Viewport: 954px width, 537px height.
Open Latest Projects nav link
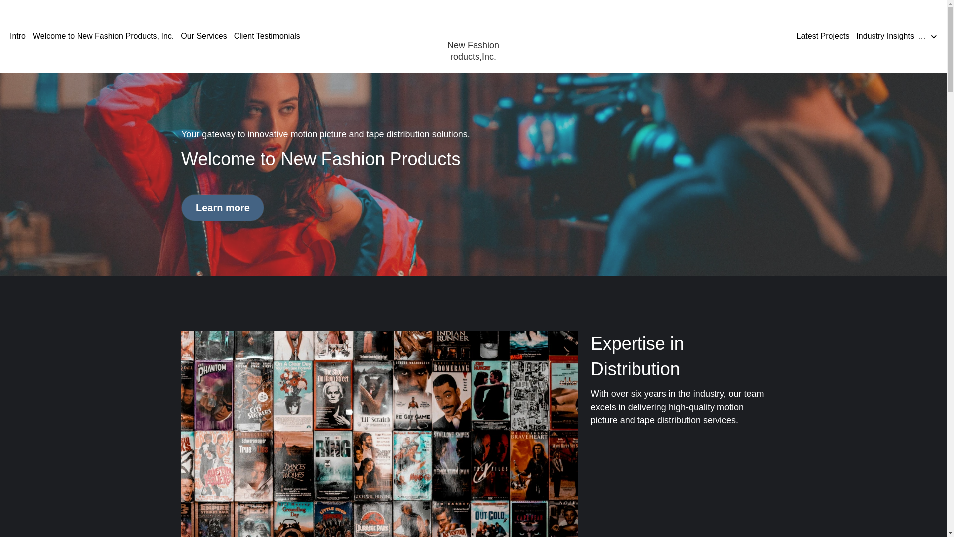coord(823,36)
